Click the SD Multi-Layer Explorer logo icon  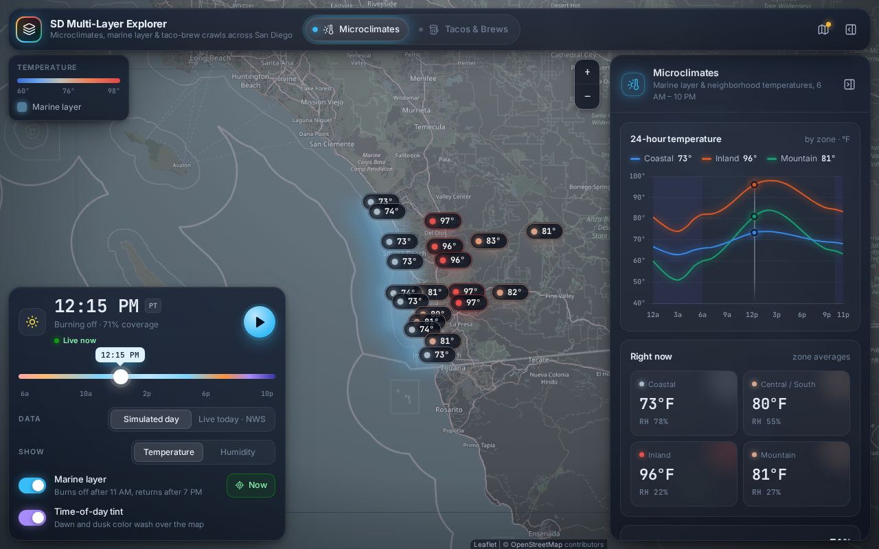(x=29, y=30)
